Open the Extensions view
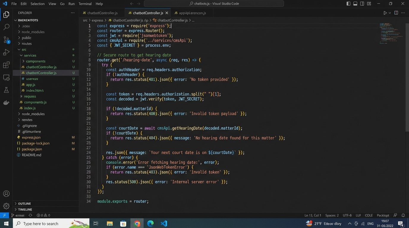The height and width of the screenshot is (228, 409). click(6, 65)
